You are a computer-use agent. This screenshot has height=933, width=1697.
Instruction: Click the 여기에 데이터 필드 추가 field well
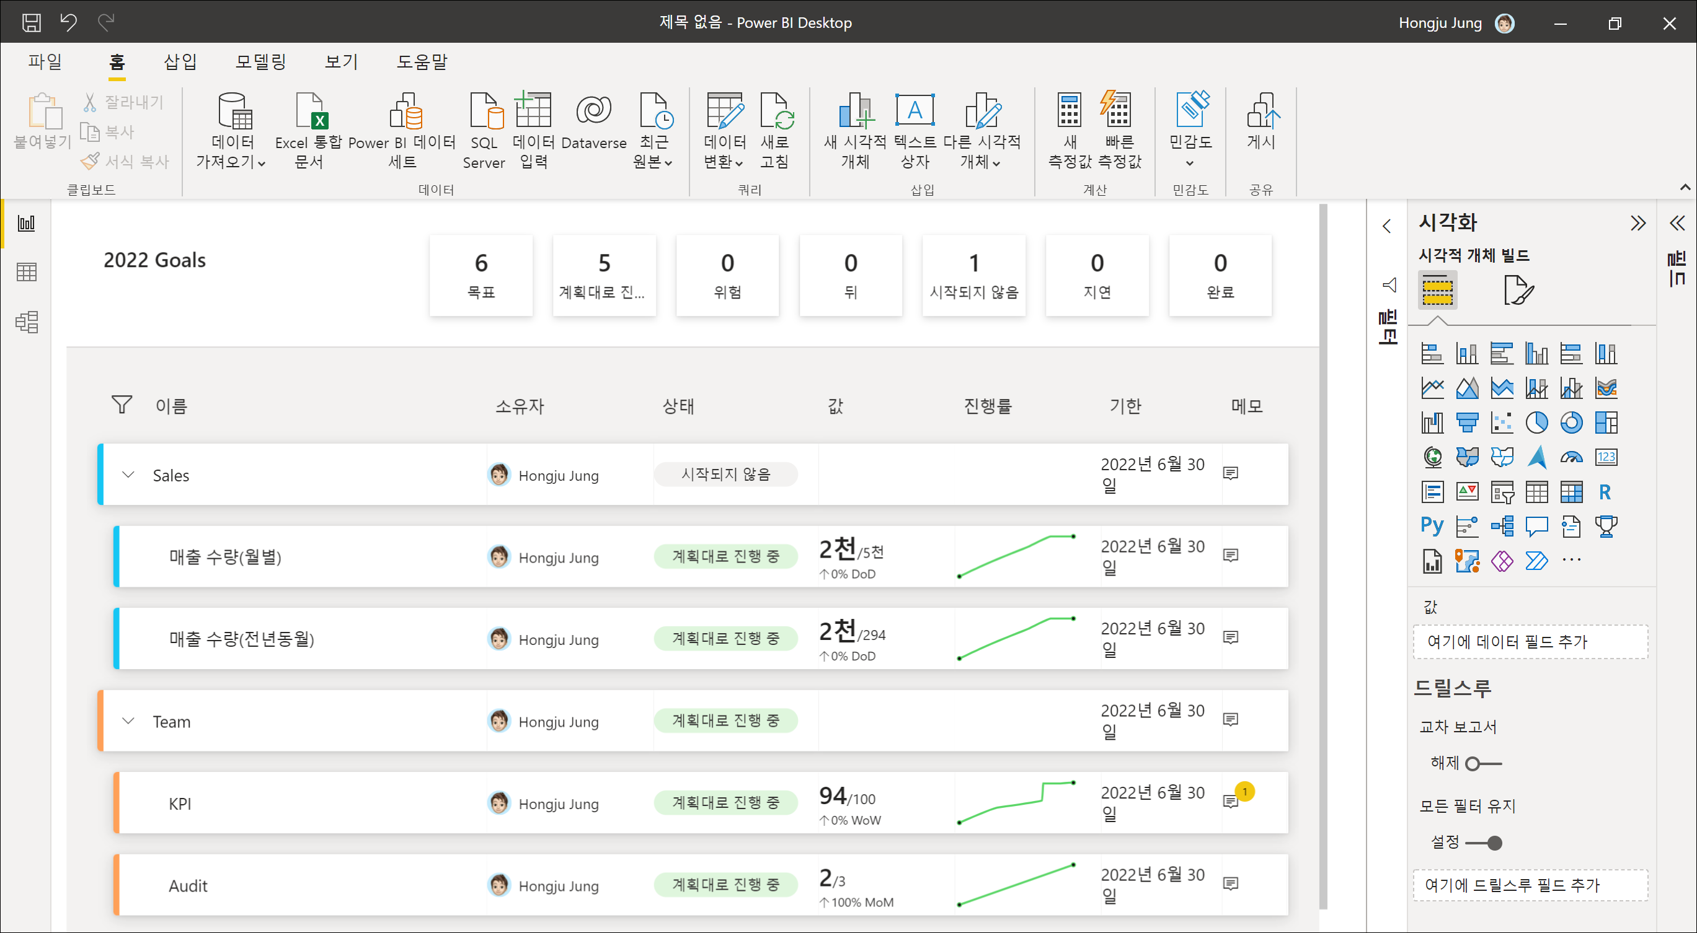1530,641
